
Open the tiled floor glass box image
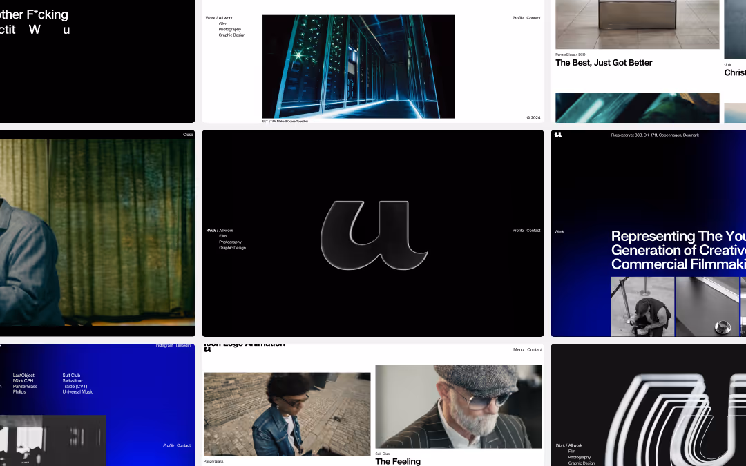click(638, 24)
